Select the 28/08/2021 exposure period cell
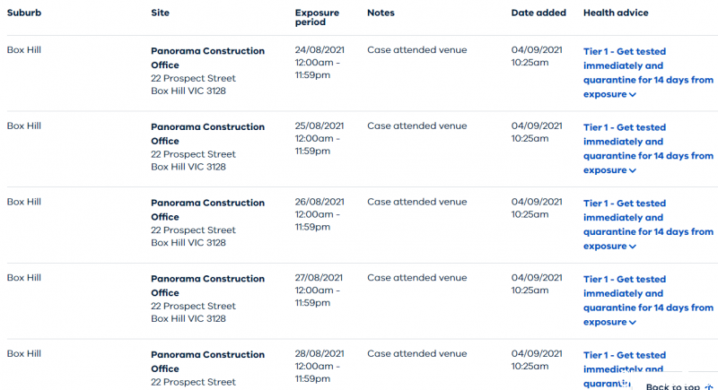Viewport: 718px width, 390px height. coord(320,366)
